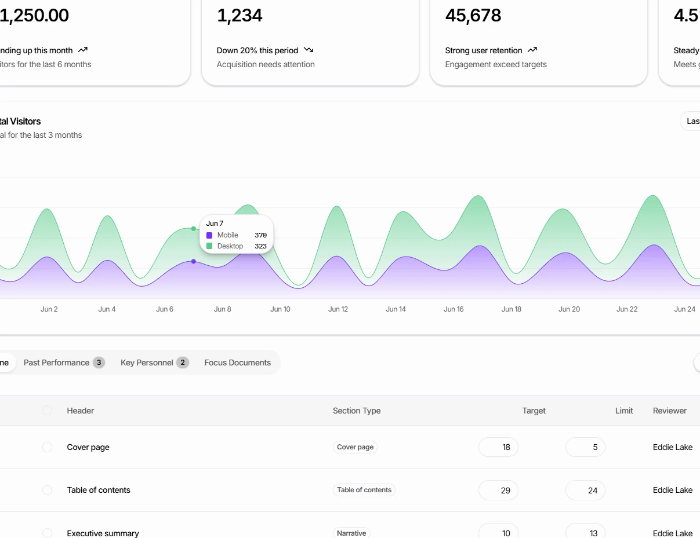Click the "Cover page" section type badge
The width and height of the screenshot is (700, 538).
pos(355,446)
